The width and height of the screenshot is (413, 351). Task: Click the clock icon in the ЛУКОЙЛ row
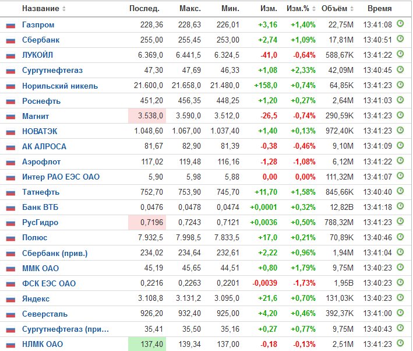coord(400,54)
